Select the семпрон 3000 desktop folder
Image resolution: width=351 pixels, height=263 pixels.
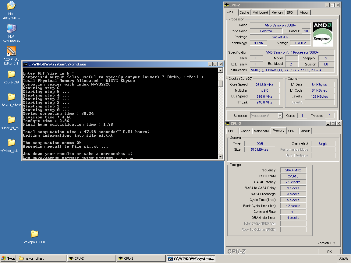coord(34,237)
